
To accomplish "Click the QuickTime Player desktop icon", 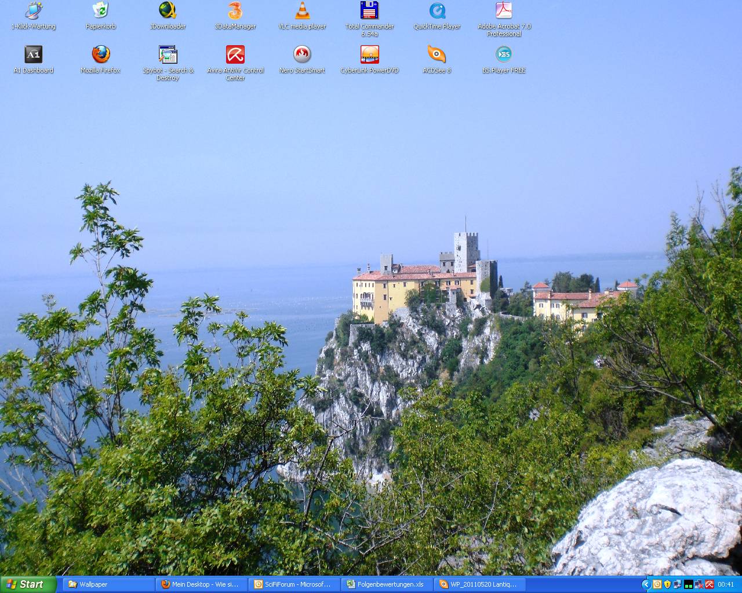I will [437, 11].
